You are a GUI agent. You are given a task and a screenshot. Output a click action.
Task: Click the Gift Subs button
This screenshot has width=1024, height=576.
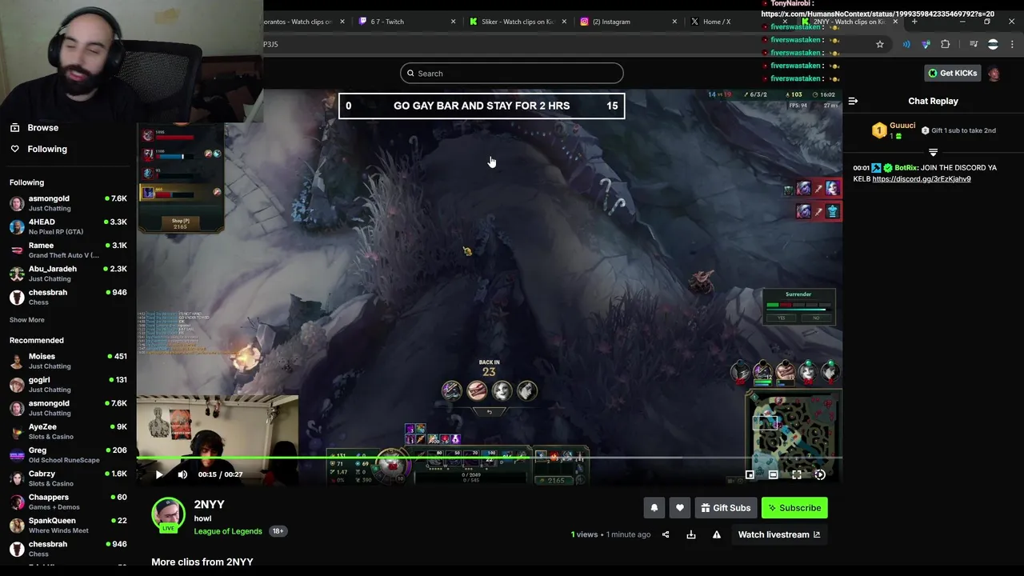(x=726, y=508)
